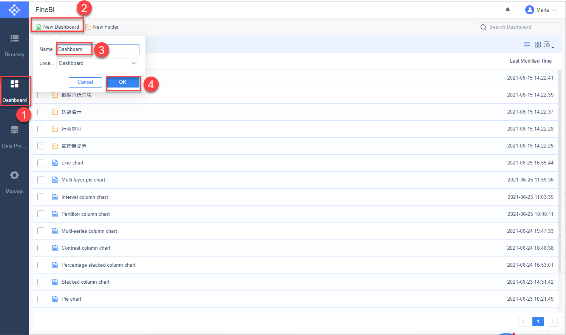The image size is (566, 335).
Task: Check the checkbox next to Line chart
Action: point(41,163)
